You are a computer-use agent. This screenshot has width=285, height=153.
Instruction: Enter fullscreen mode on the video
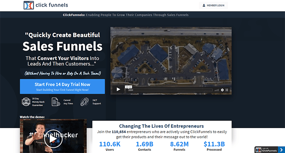(227, 90)
